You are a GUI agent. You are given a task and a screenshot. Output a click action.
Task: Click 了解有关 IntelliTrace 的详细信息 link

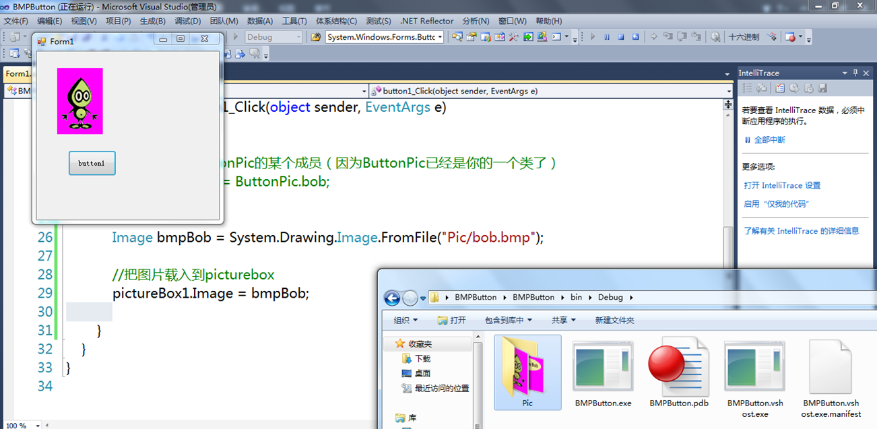click(802, 230)
